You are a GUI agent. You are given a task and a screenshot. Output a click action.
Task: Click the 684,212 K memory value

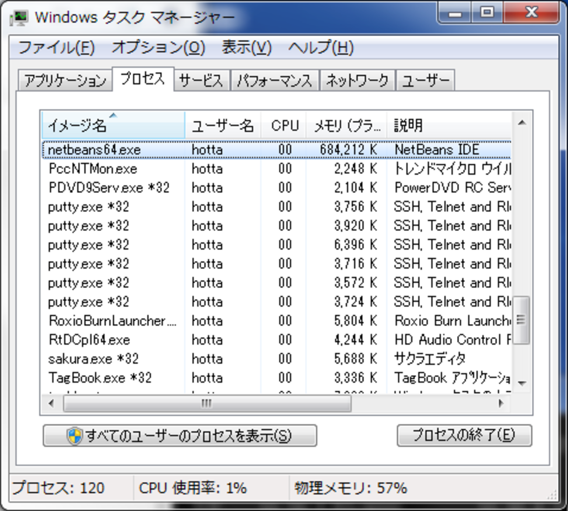tap(348, 149)
